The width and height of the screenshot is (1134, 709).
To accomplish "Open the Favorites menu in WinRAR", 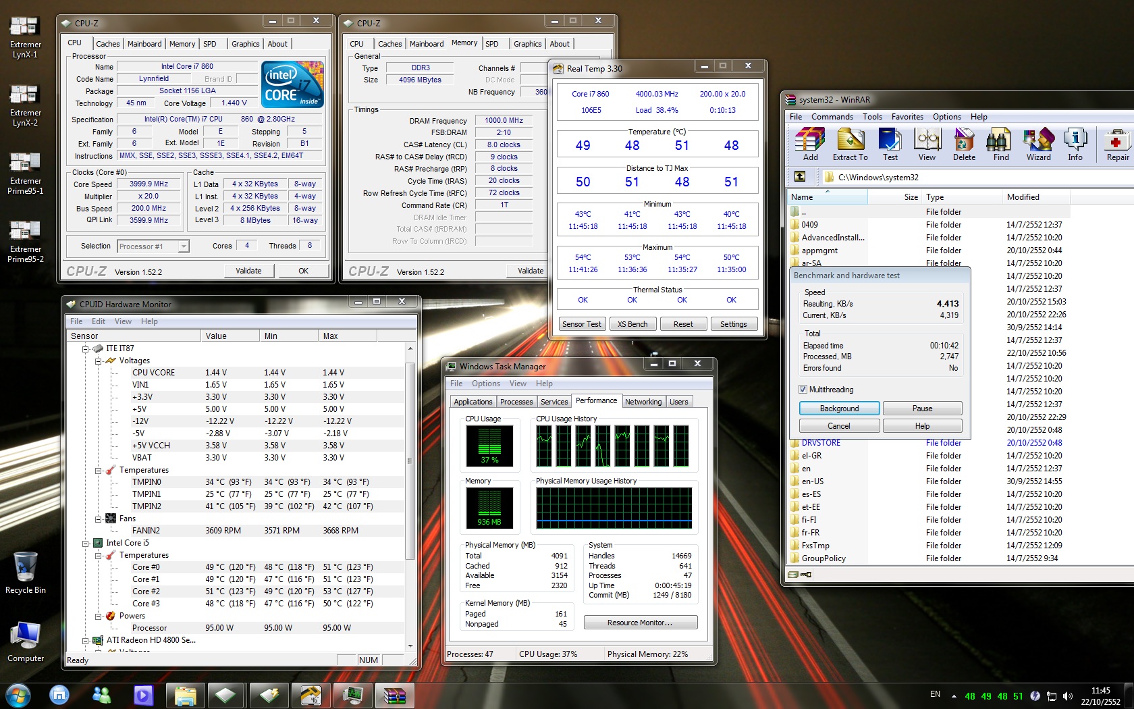I will coord(907,117).
